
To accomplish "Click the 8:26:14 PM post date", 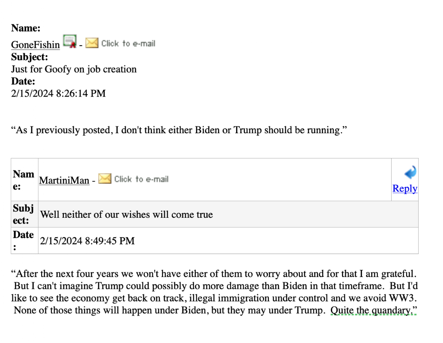I will tap(58, 93).
